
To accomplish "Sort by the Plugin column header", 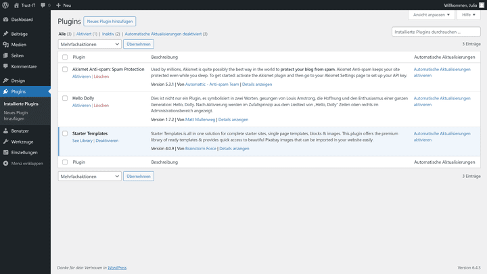I will pos(79,57).
